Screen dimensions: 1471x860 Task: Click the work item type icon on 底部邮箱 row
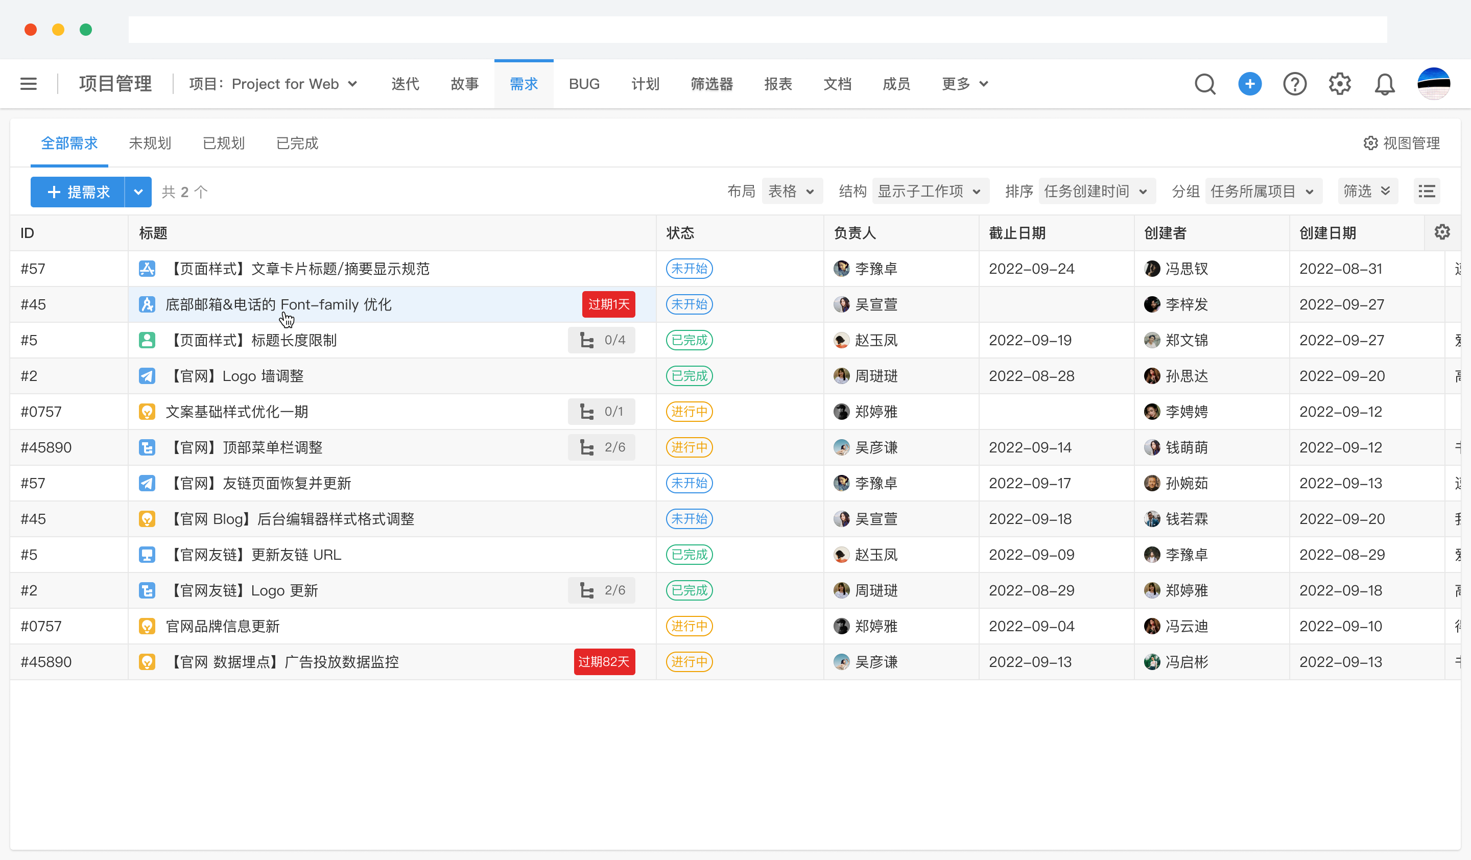point(147,304)
